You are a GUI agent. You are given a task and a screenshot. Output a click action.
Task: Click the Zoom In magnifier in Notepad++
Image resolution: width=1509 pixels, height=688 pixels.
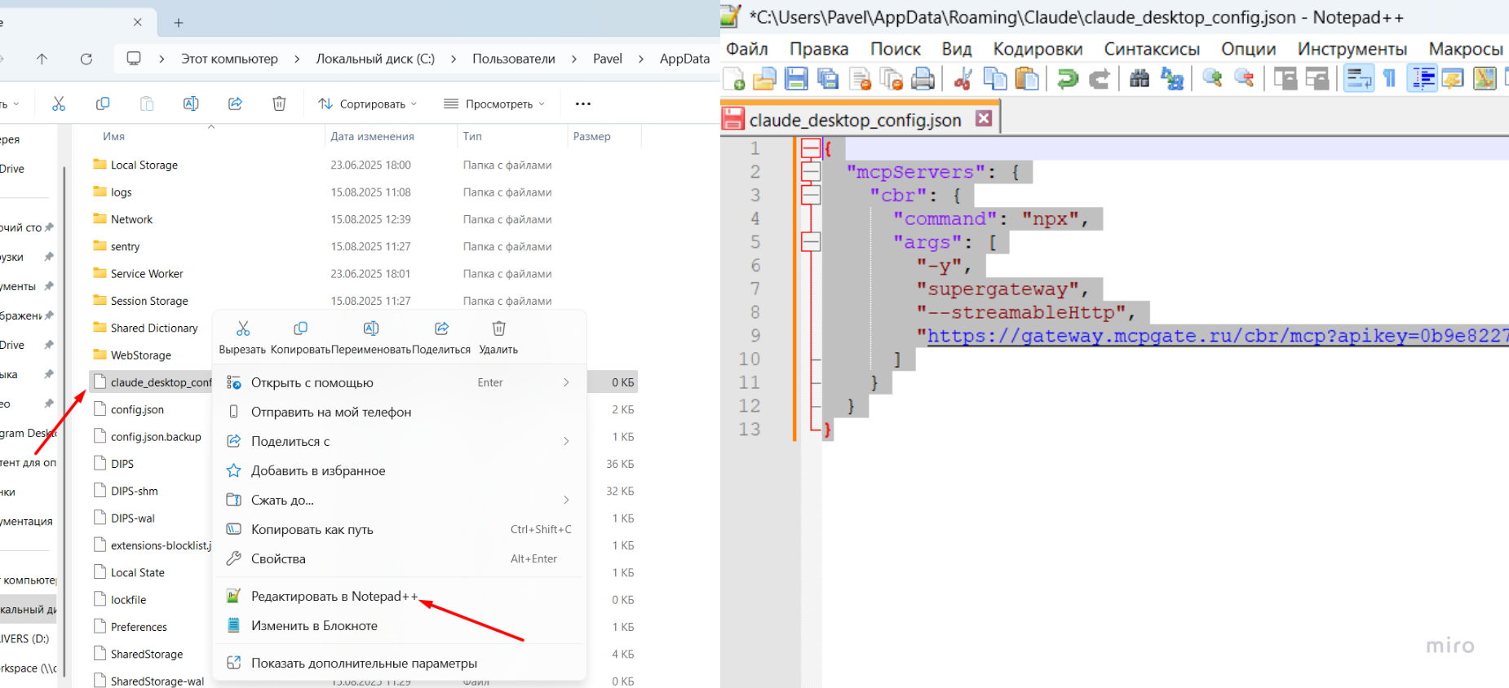[1212, 79]
